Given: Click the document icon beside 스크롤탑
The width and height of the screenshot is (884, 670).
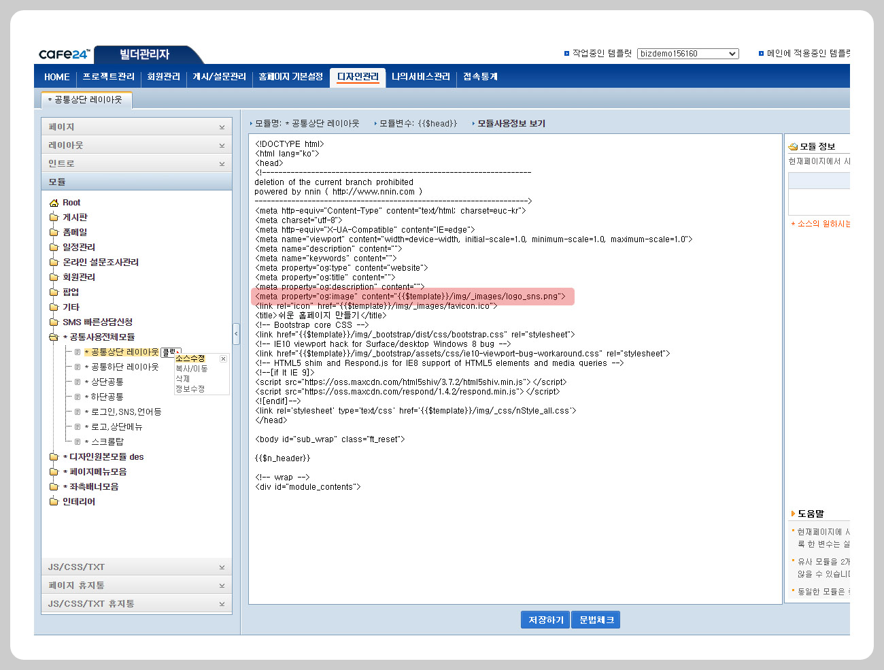Looking at the screenshot, I should [78, 442].
